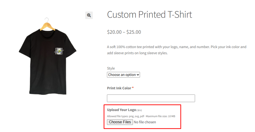Screen dimensions: 255x132
Task: Click the 'Print Ink Color' field label
Action: click(x=119, y=88)
